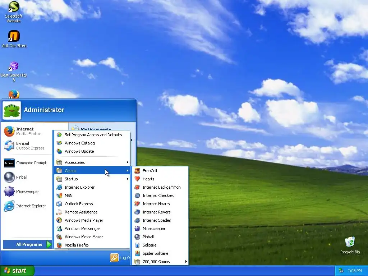This screenshot has width=368, height=276.
Task: Click the Internet Backgammon icon
Action: coord(137,187)
